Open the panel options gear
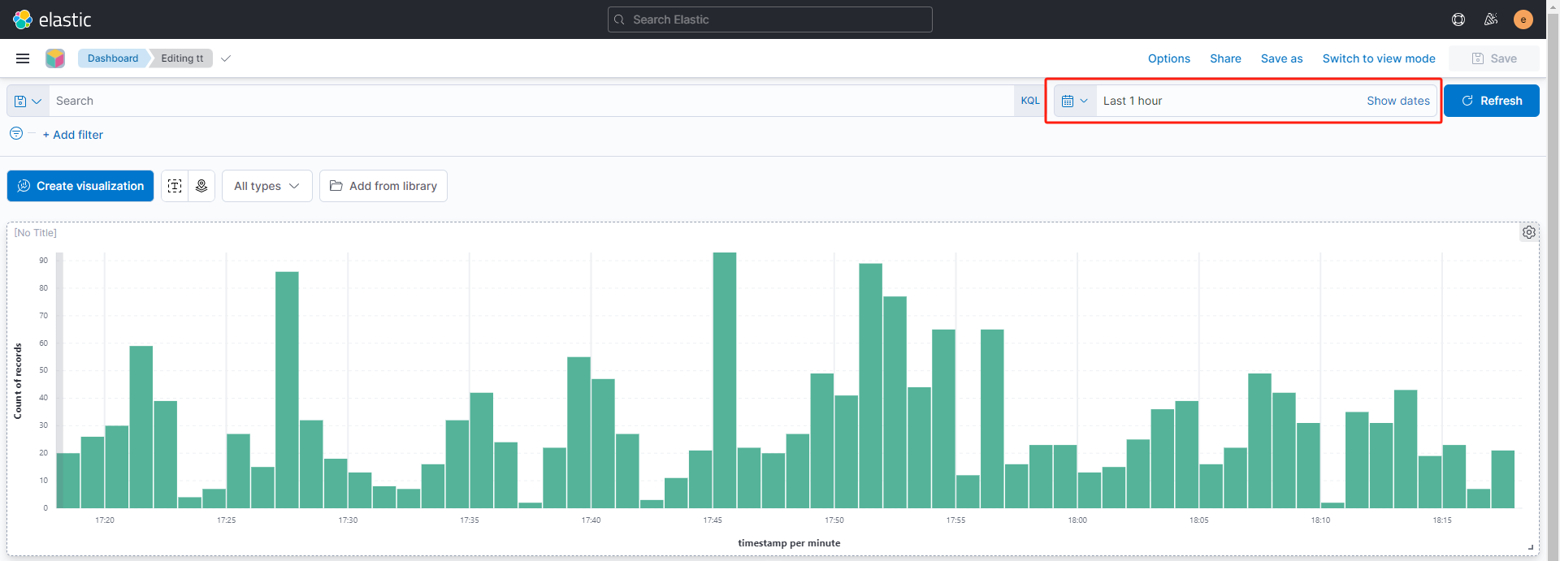This screenshot has width=1560, height=561. tap(1528, 233)
